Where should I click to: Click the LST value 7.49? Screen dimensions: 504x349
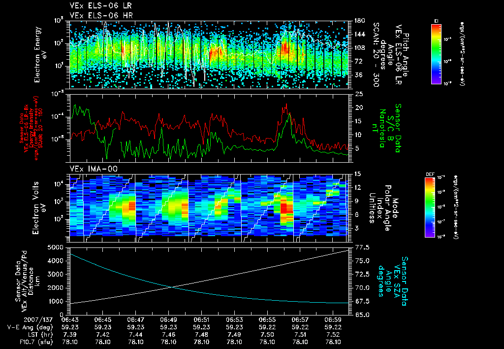pyautogui.click(x=234, y=335)
